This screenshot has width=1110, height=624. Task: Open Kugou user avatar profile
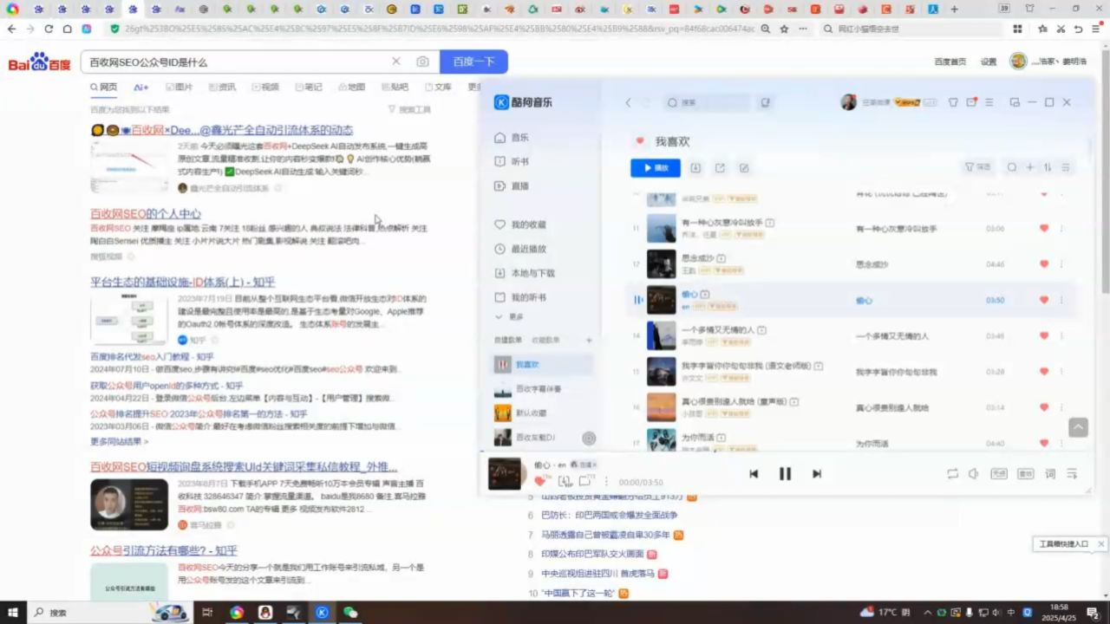848,102
